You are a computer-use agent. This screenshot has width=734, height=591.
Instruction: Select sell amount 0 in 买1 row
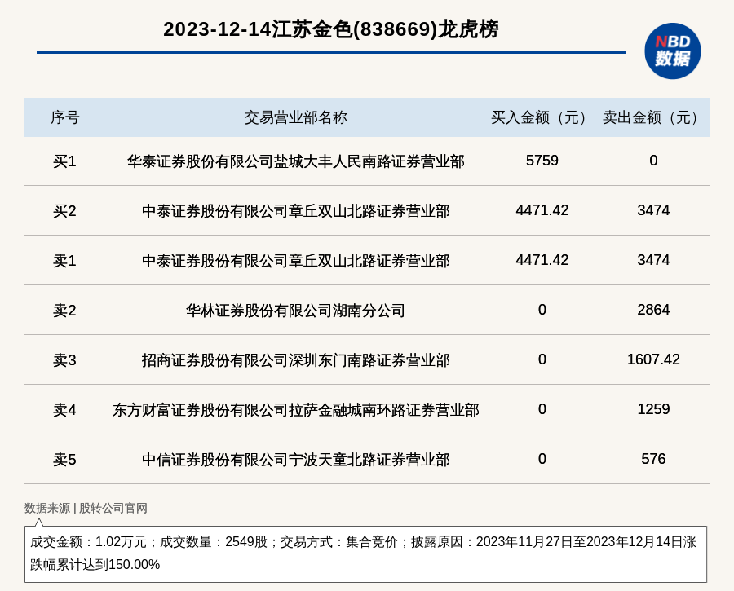point(653,161)
